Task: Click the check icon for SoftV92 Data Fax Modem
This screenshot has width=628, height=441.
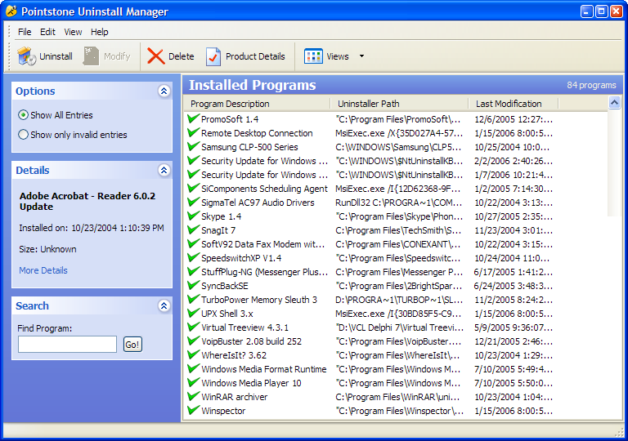Action: (x=194, y=243)
